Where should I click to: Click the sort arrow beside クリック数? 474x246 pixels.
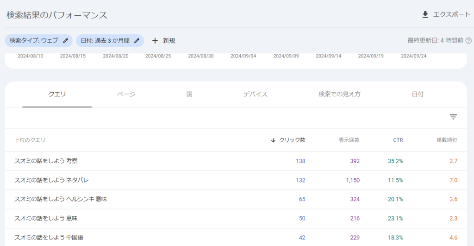[x=273, y=140]
